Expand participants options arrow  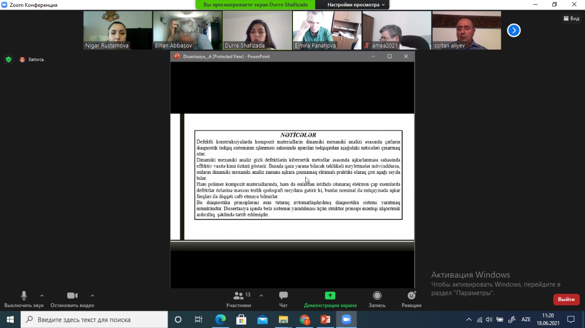[261, 296]
